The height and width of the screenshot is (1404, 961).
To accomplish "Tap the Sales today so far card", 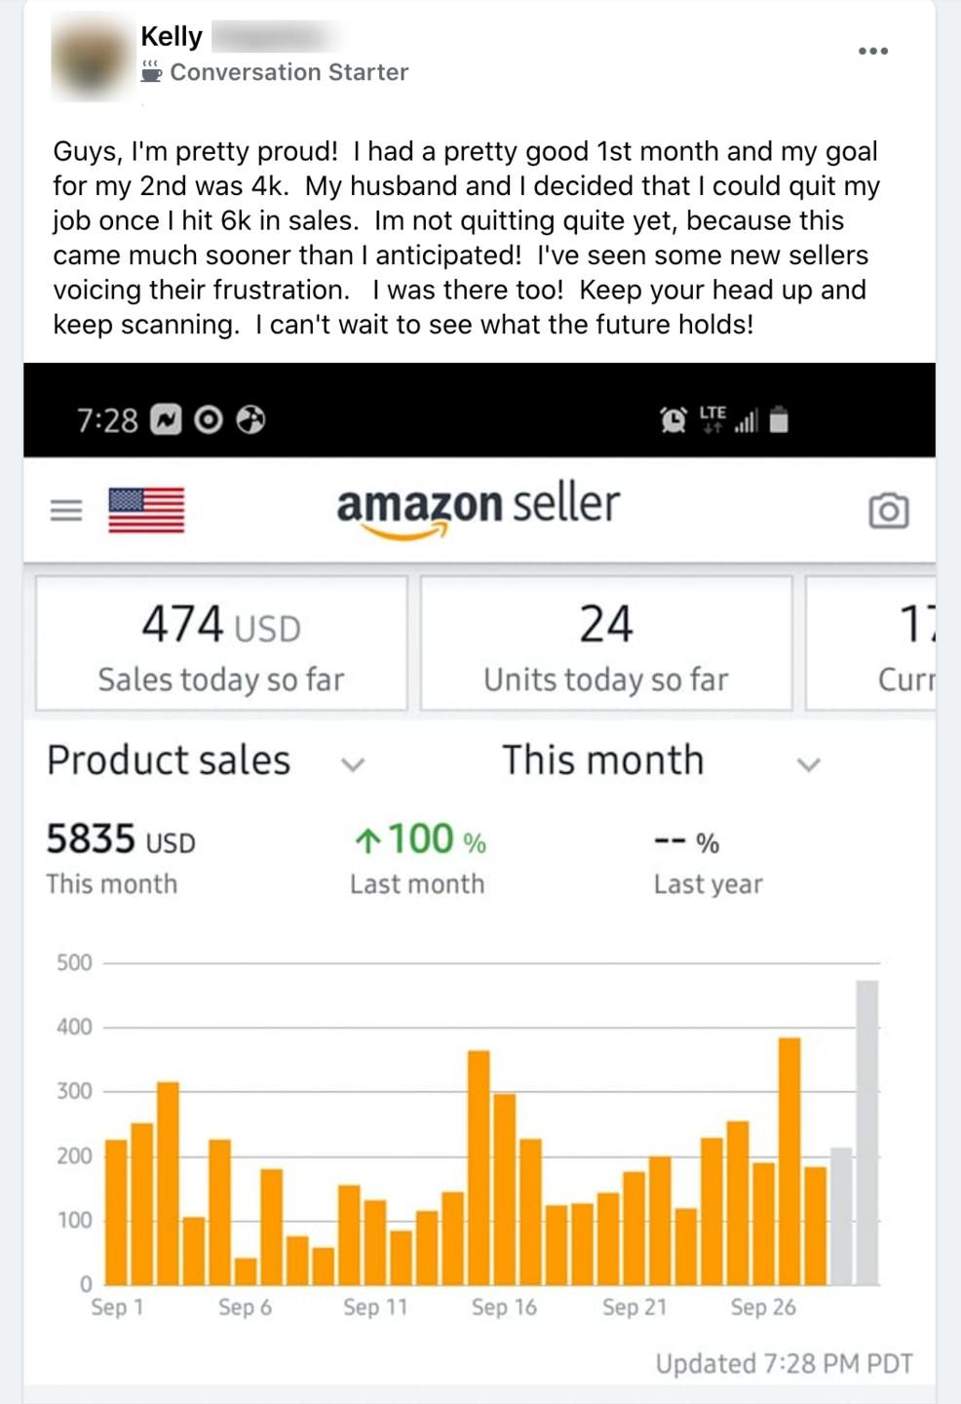I will (x=221, y=643).
